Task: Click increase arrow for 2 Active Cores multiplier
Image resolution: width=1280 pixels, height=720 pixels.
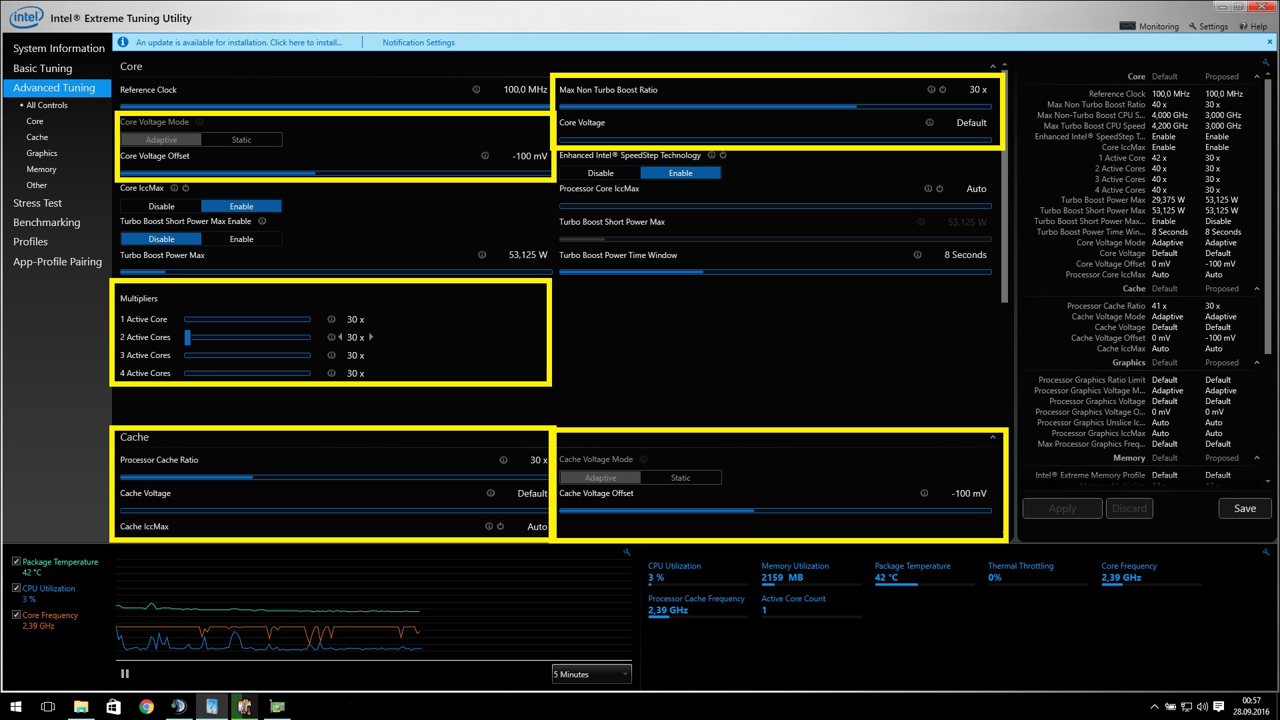Action: (x=371, y=337)
